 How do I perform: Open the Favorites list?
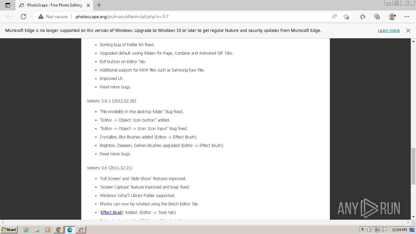(x=363, y=17)
